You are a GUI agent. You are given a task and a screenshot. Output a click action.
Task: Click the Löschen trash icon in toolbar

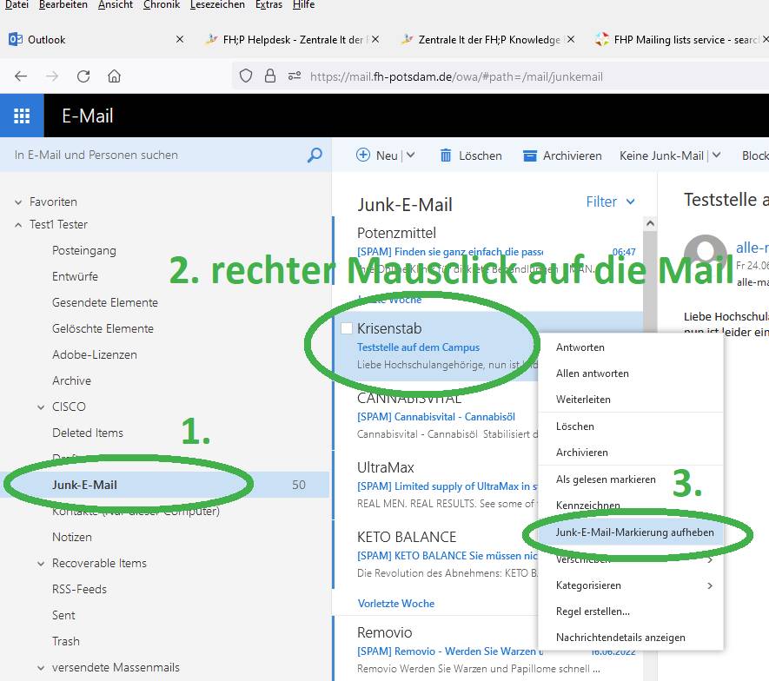coord(446,155)
